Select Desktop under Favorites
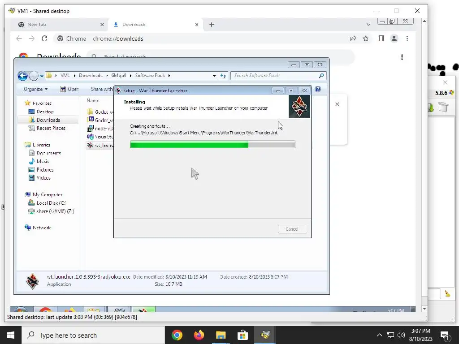 coord(45,112)
